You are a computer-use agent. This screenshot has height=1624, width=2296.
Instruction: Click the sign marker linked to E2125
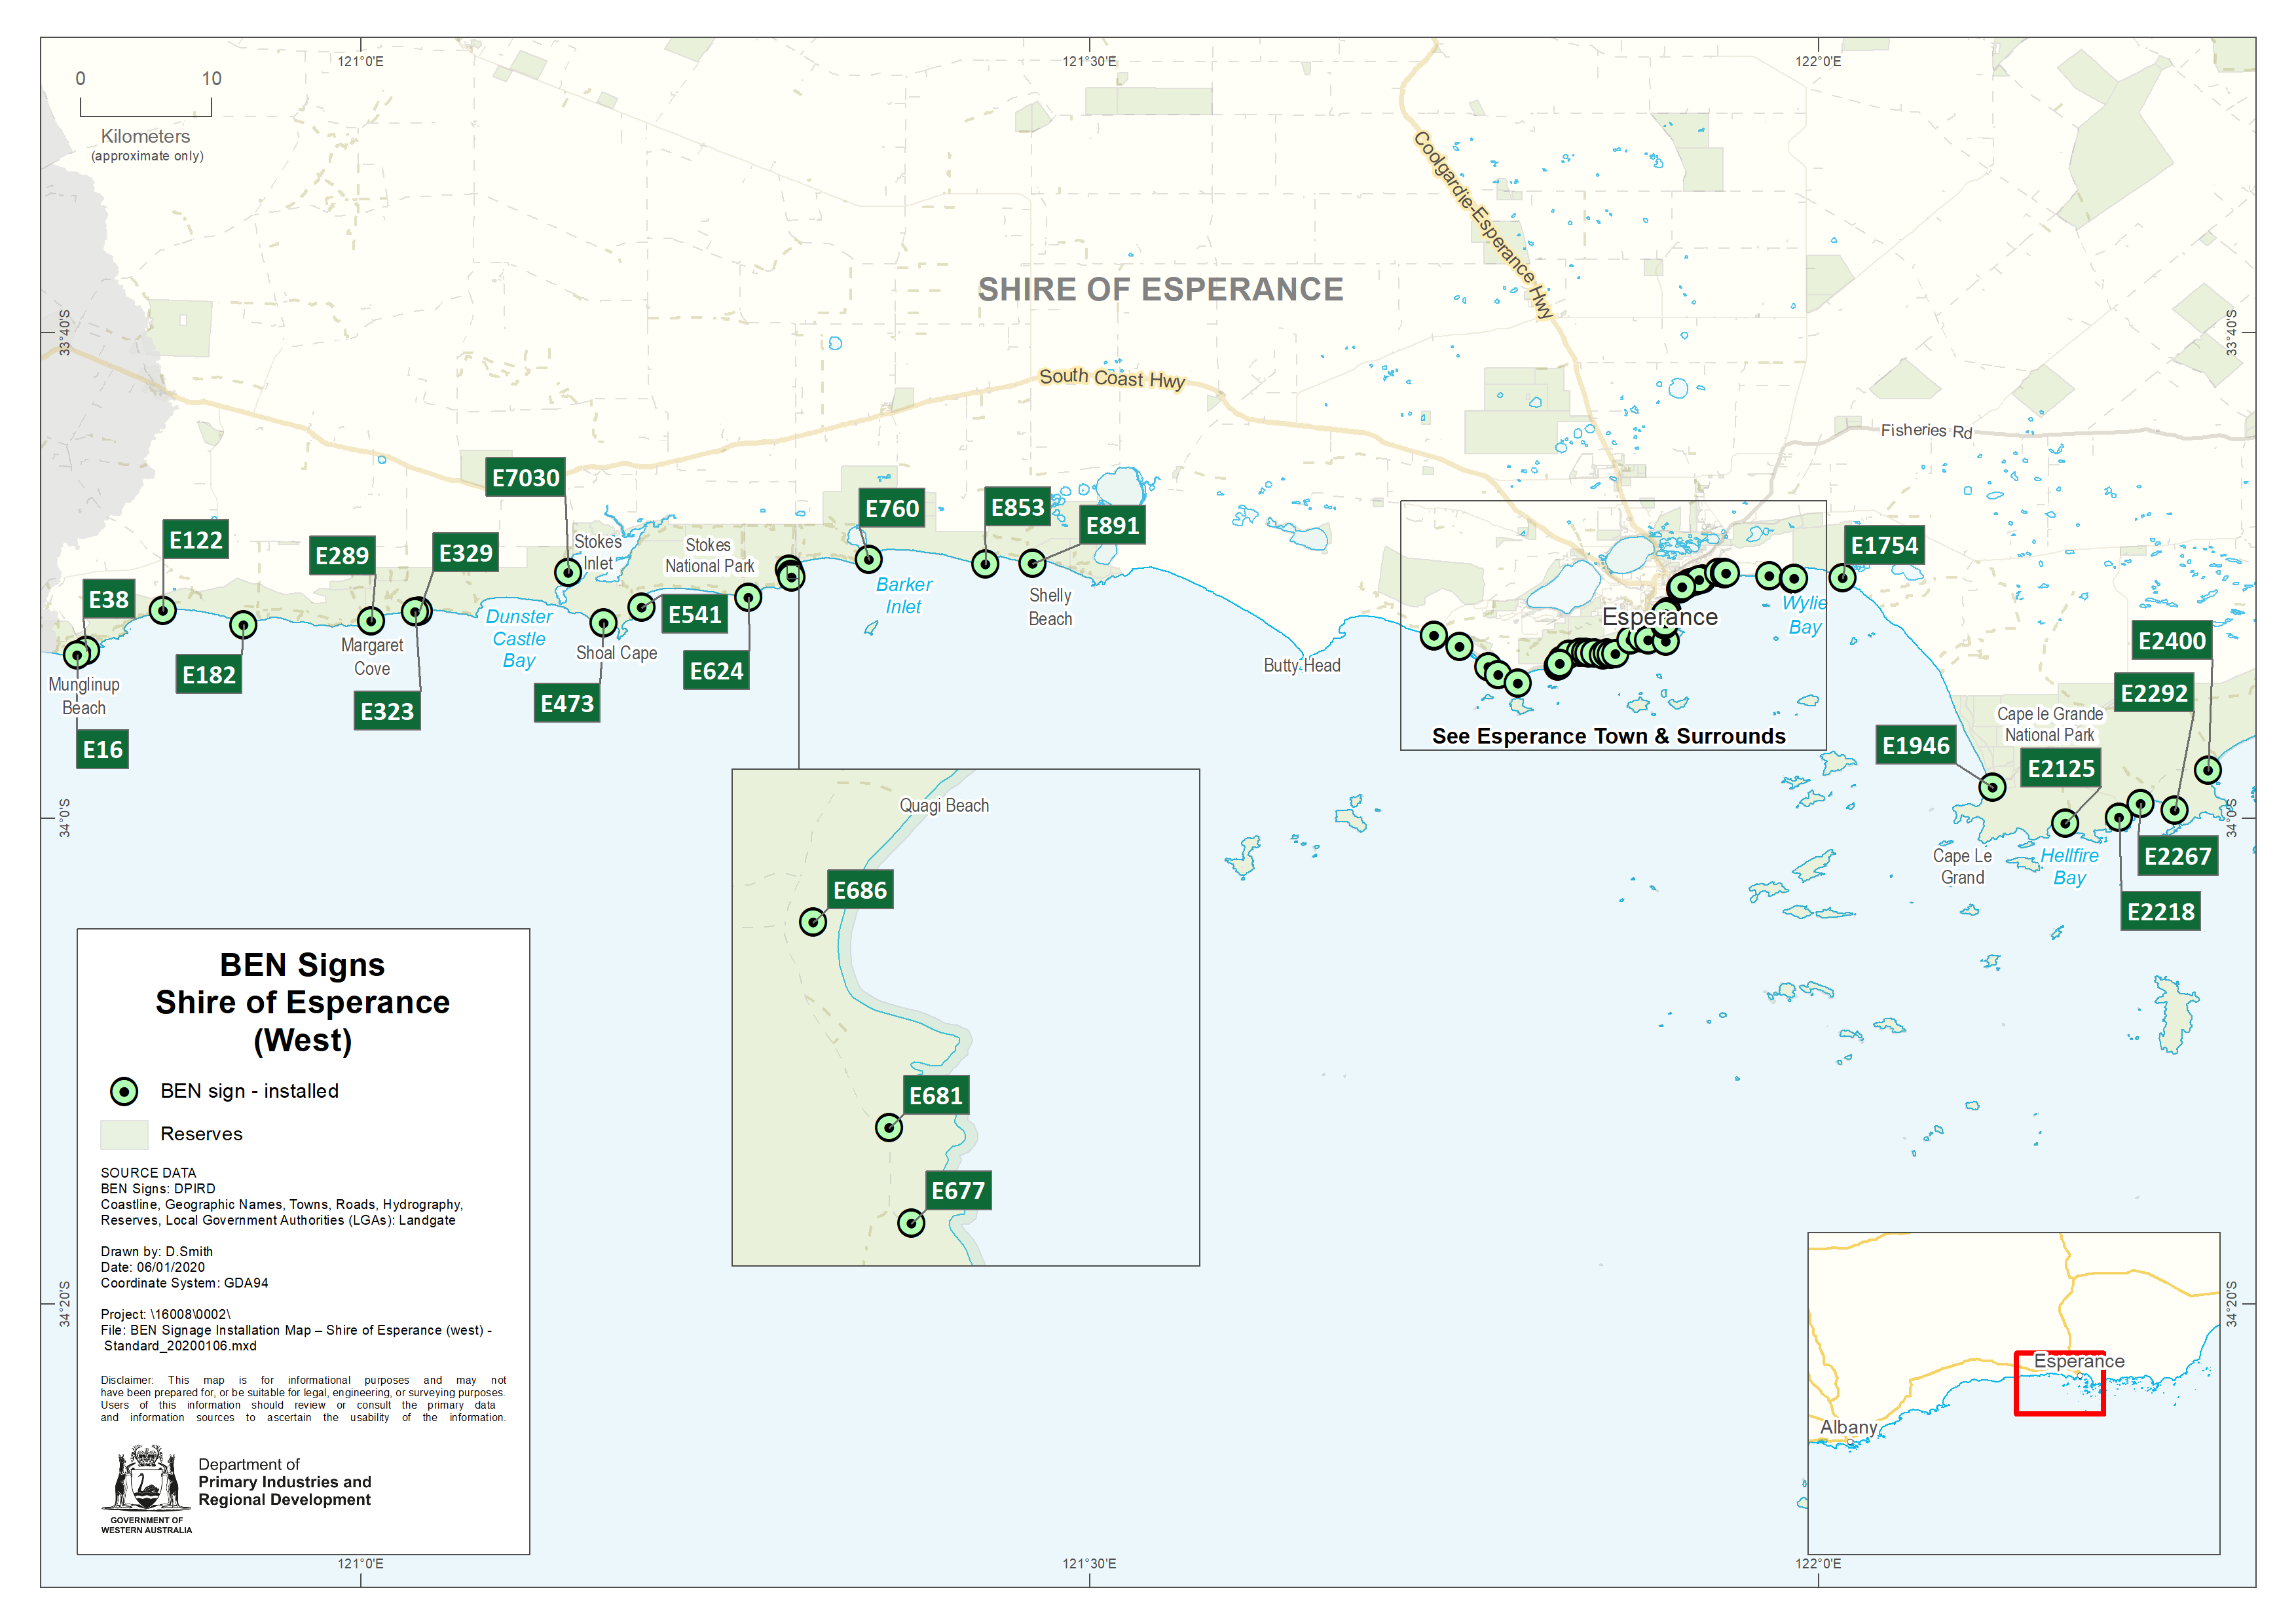click(x=2065, y=823)
